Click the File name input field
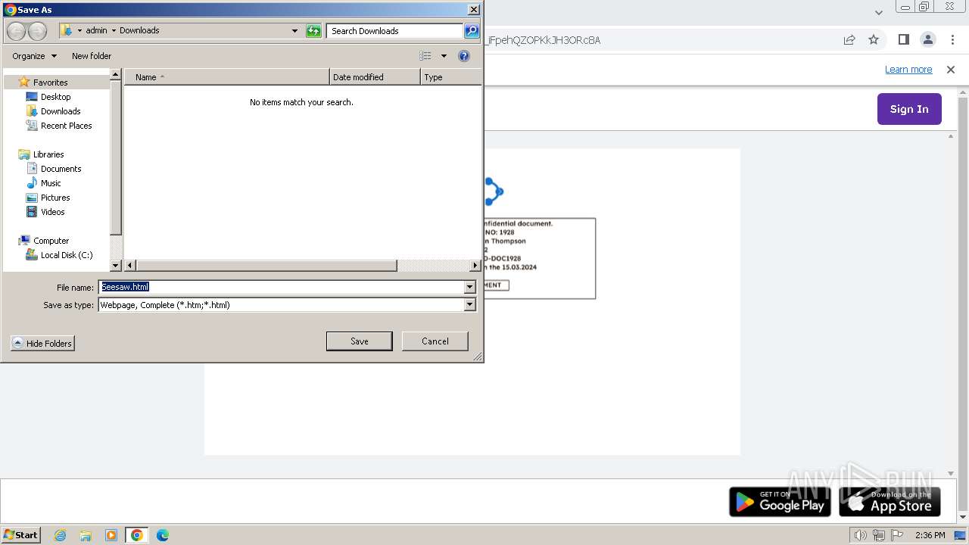The image size is (969, 545). pyautogui.click(x=282, y=287)
